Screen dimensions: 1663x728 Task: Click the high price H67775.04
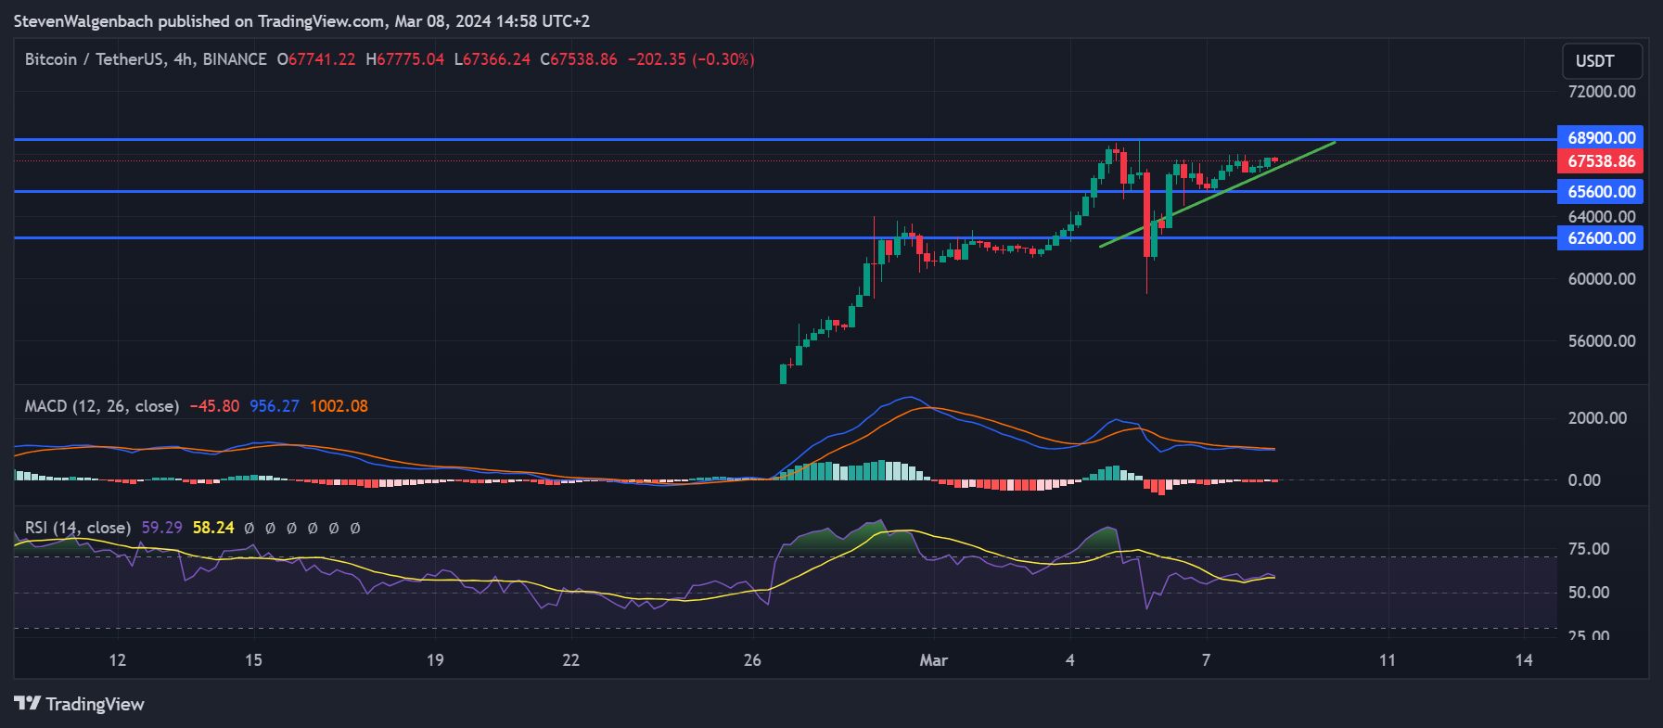coord(405,59)
